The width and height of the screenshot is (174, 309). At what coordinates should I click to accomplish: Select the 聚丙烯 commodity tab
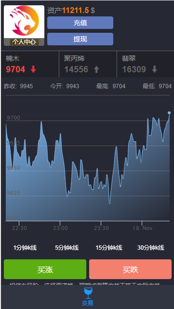88,64
